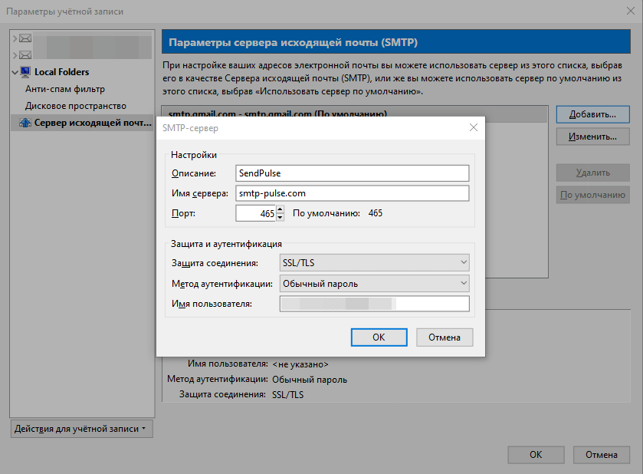The image size is (643, 474).
Task: Close the SMTP-сервер dialog with X
Action: click(x=473, y=128)
